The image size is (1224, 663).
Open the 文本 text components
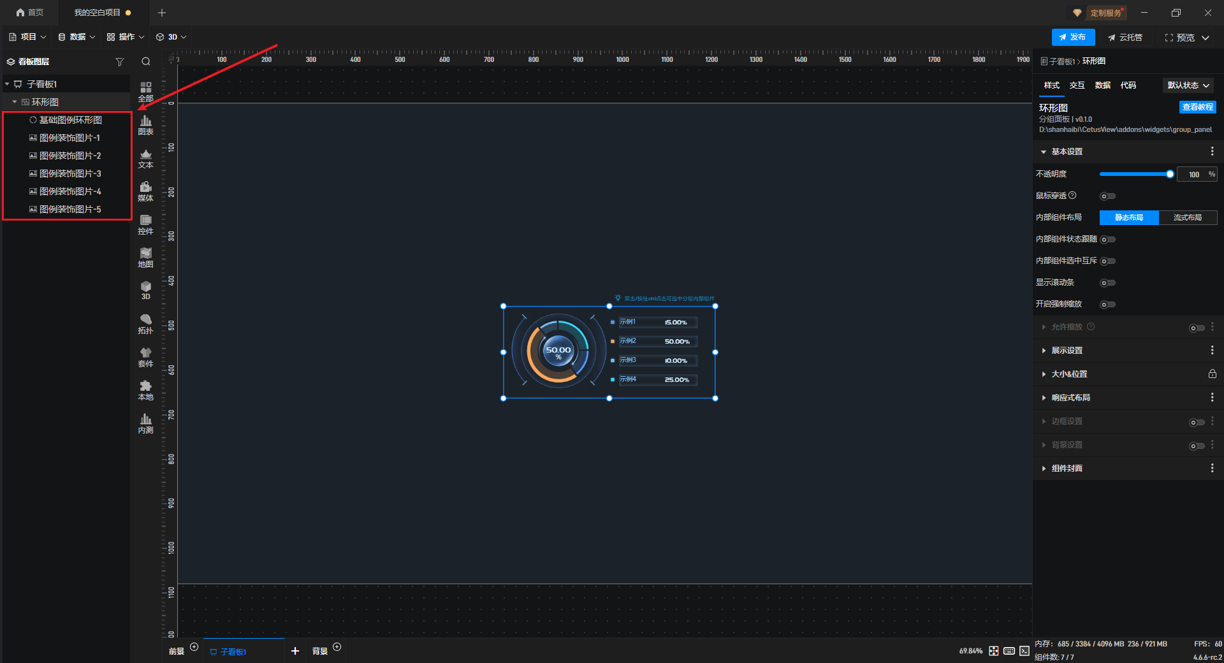coord(146,158)
